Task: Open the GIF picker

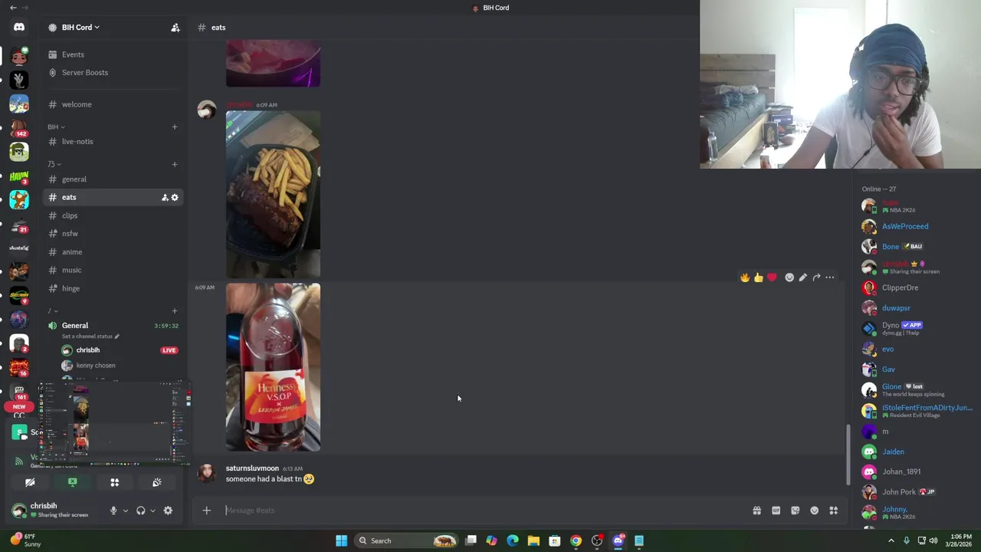Action: pos(776,511)
